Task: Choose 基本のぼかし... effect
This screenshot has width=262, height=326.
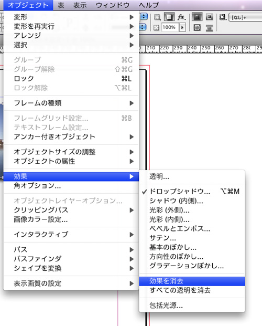Action: tap(192, 247)
